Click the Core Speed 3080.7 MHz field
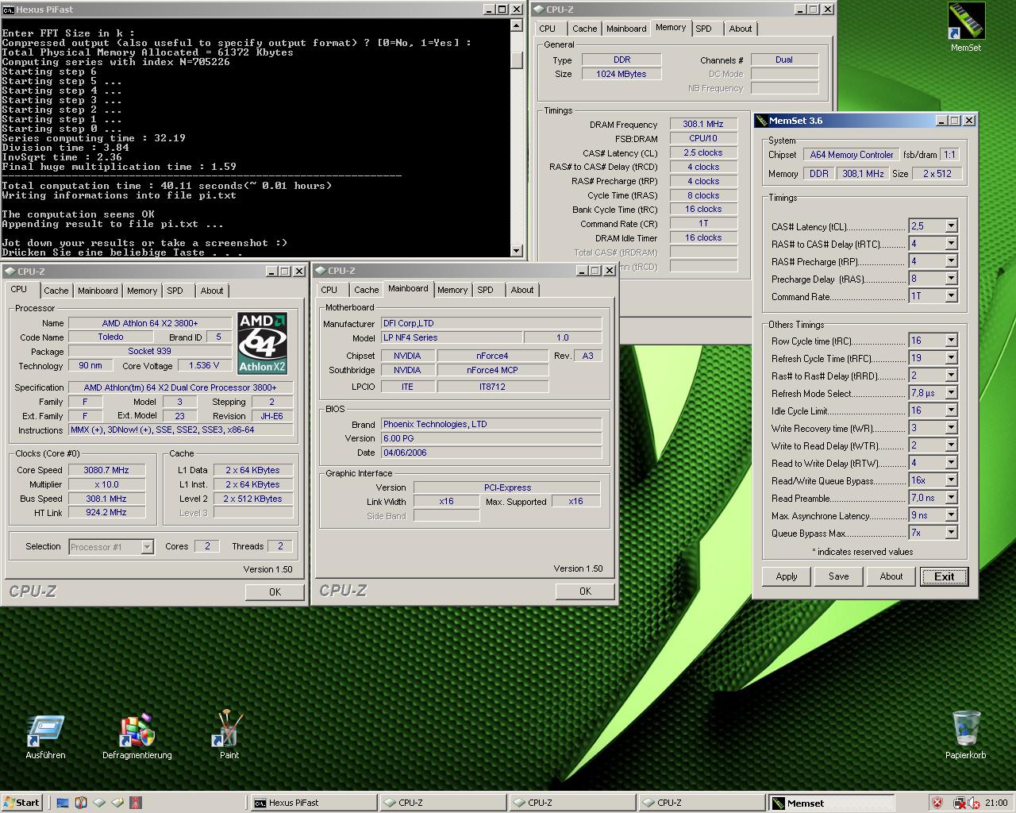The image size is (1016, 813). [106, 470]
